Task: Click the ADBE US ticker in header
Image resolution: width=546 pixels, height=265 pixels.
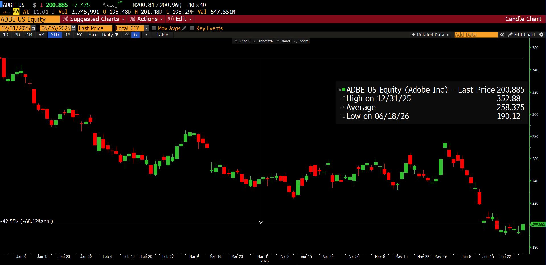Action: 14,5
